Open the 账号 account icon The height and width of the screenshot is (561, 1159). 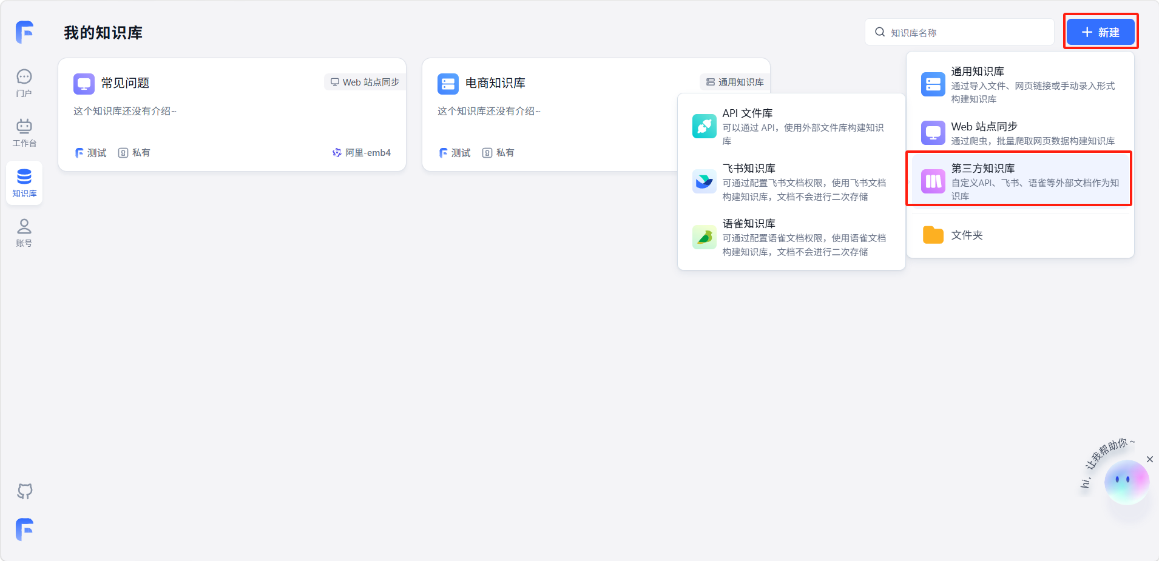click(24, 232)
